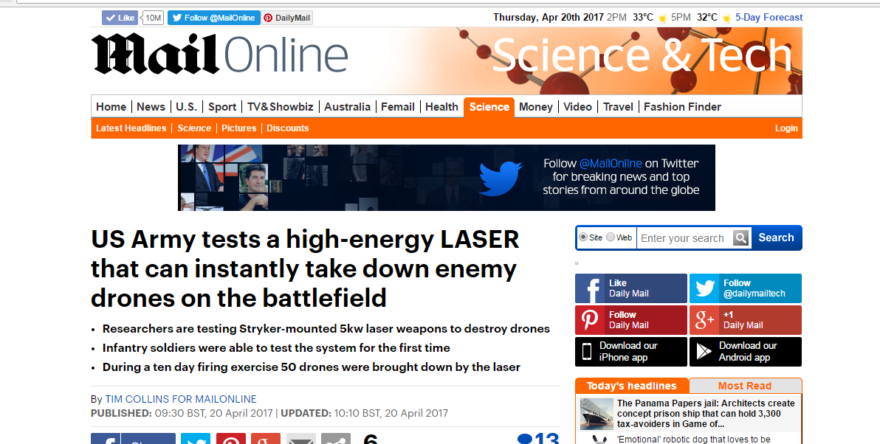880x444 pixels.
Task: Share the article via the Google+ icon under the byline
Action: click(266, 438)
